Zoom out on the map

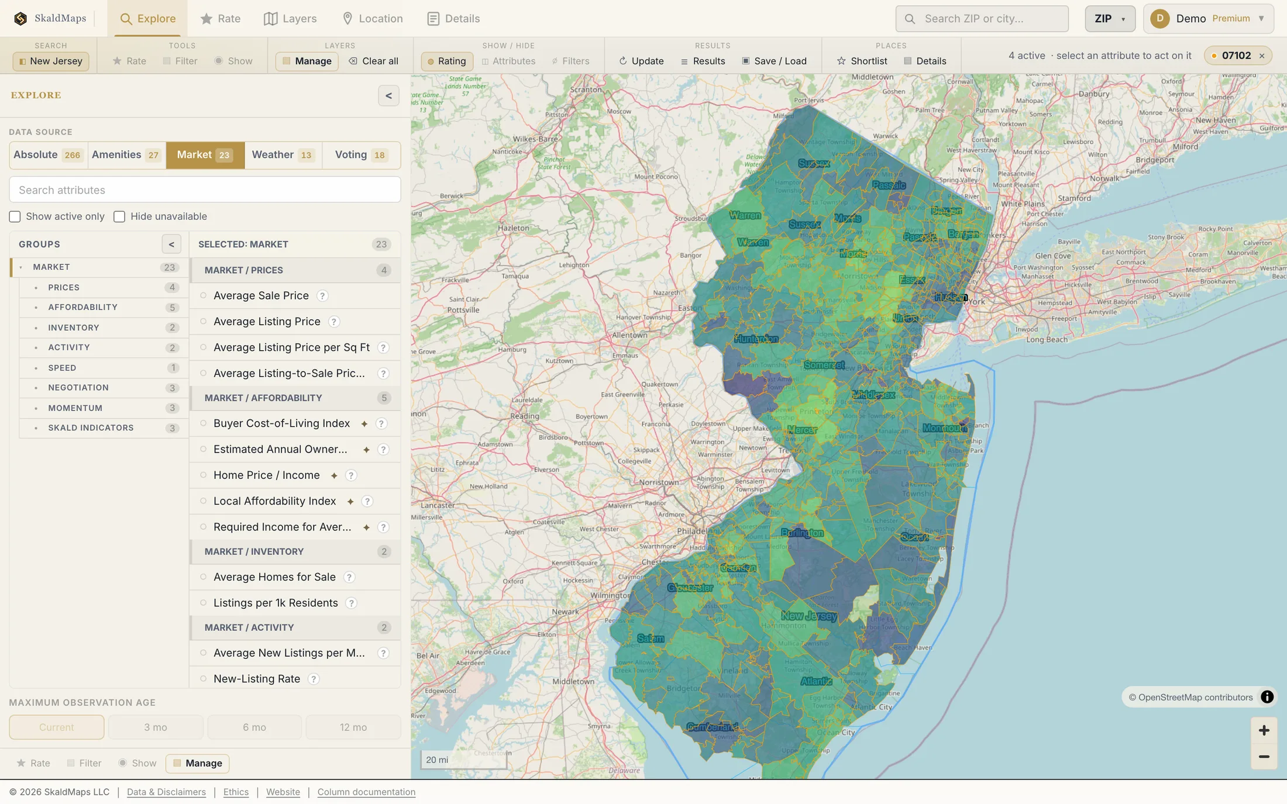point(1264,757)
